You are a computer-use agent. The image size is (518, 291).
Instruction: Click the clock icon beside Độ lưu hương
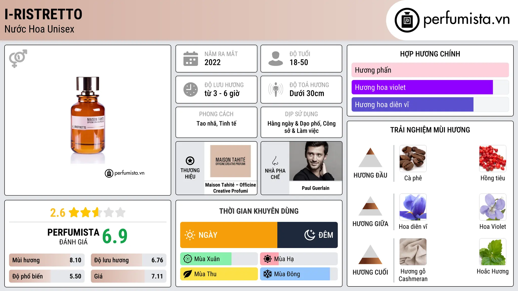[191, 89]
